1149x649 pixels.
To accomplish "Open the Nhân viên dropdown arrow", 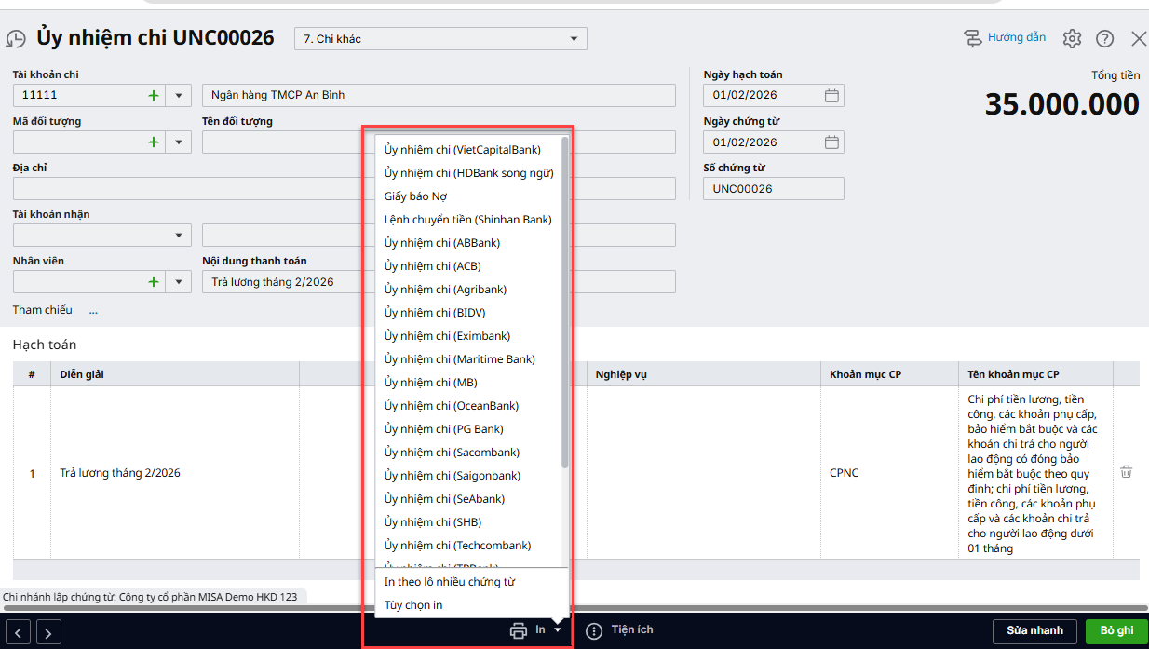I will 179,282.
